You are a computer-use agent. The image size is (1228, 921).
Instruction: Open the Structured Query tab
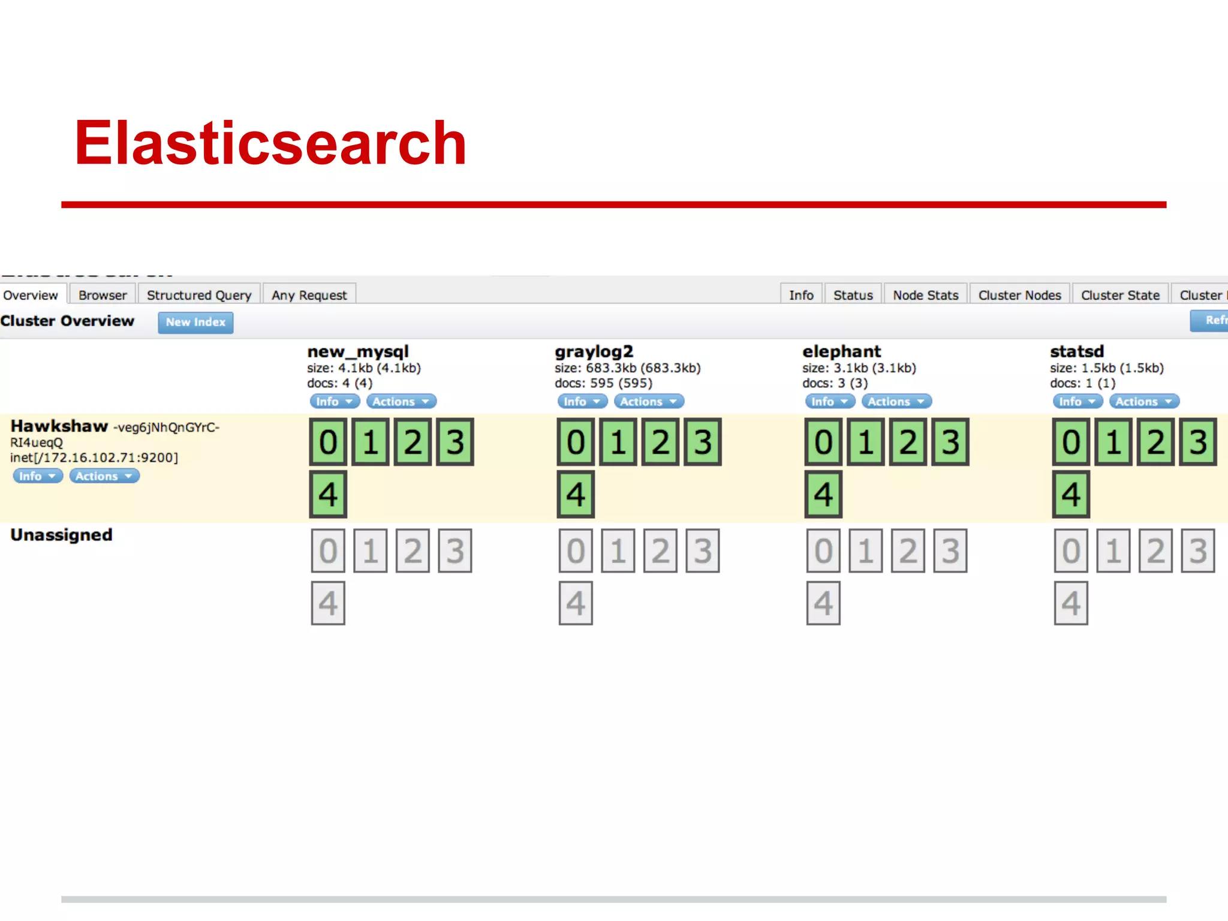click(199, 295)
